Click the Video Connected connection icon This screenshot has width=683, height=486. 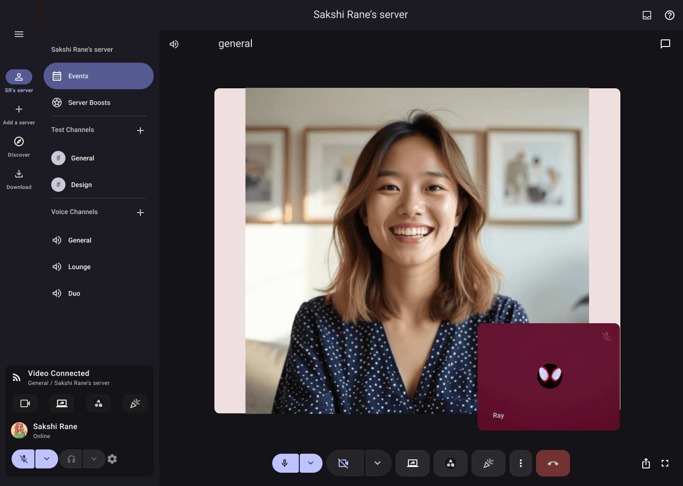pos(17,377)
